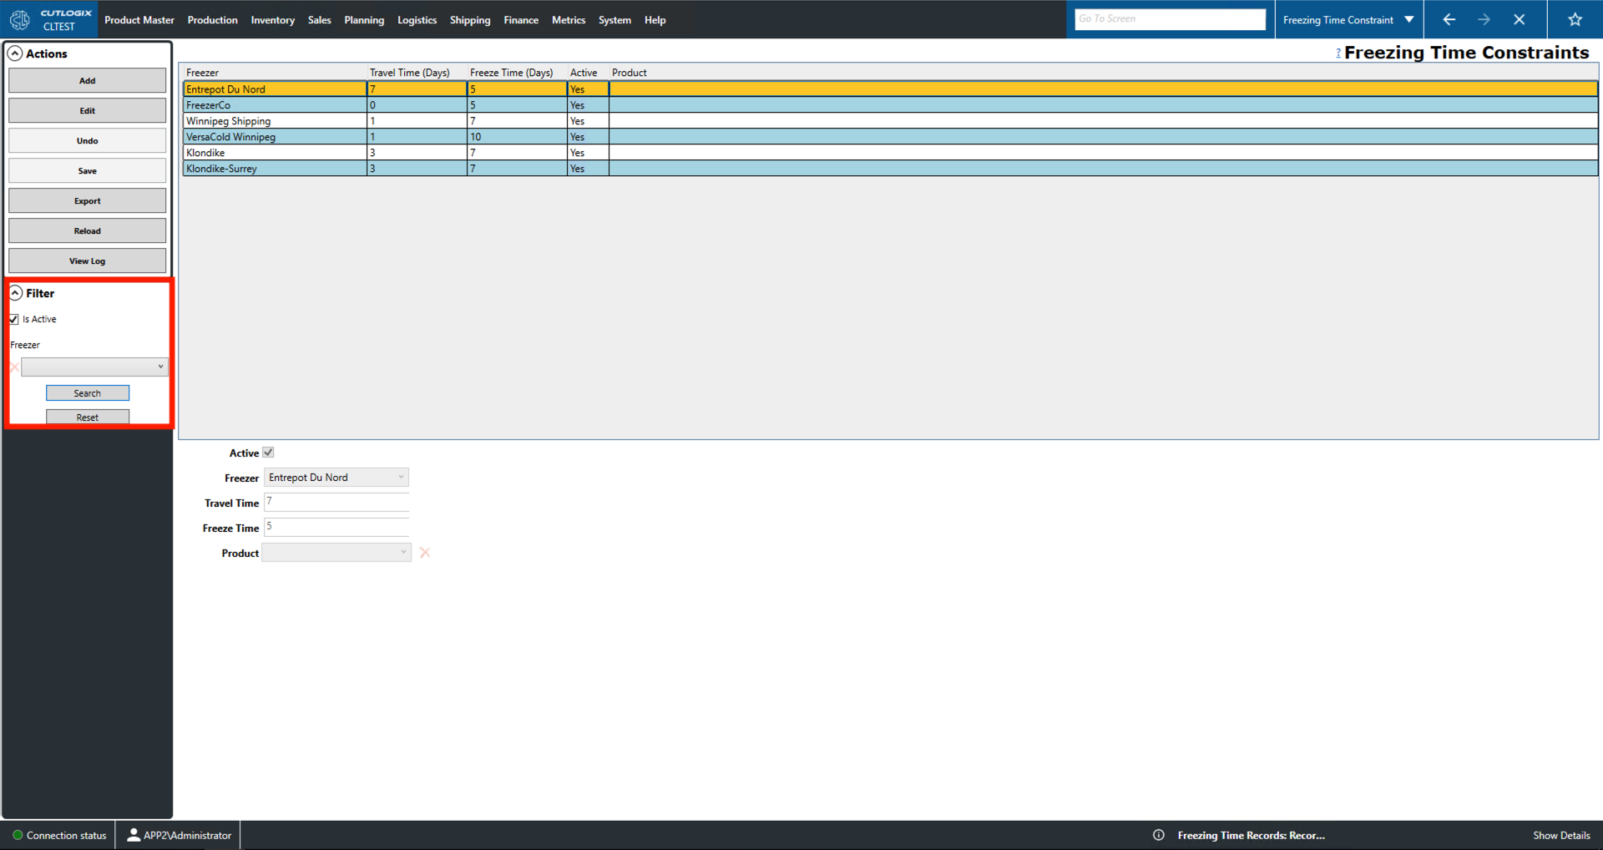Image resolution: width=1603 pixels, height=850 pixels.
Task: Click the forward navigation arrow in title bar
Action: pos(1484,18)
